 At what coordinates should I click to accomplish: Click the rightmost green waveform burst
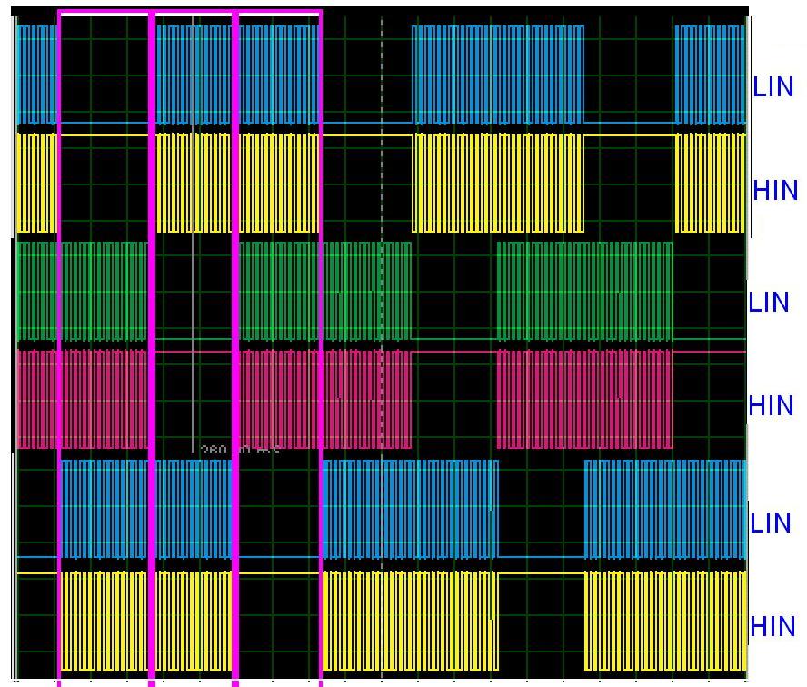584,291
